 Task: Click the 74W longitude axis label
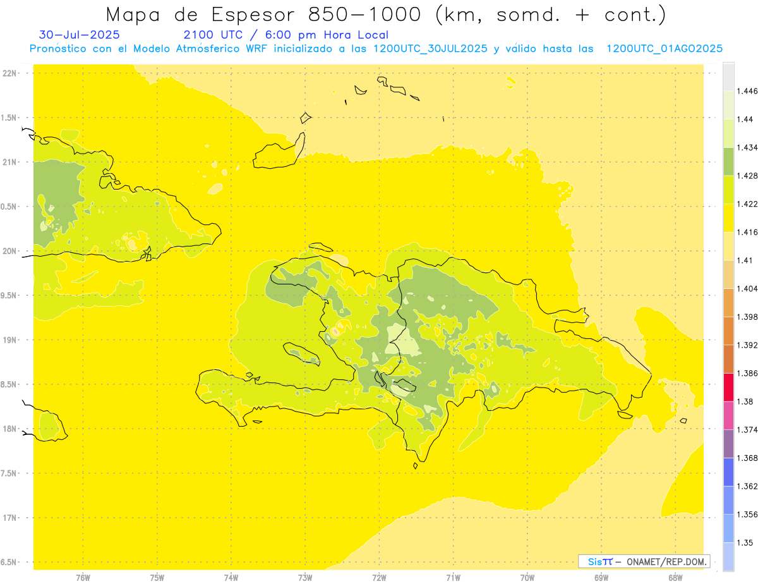coord(231,577)
